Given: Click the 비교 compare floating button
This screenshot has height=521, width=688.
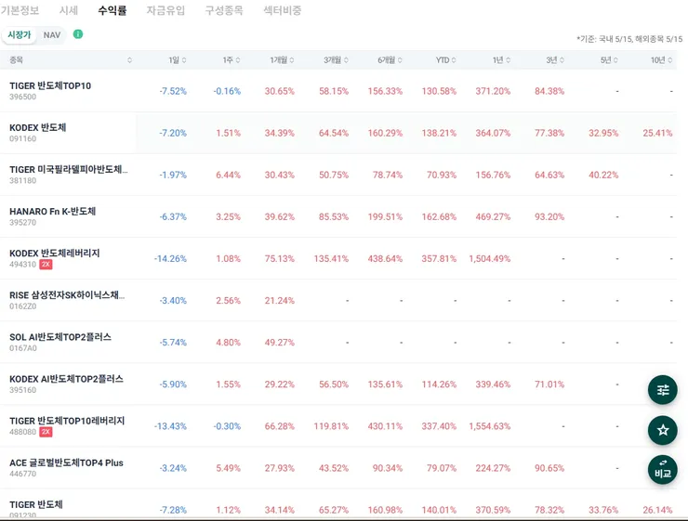Looking at the screenshot, I should [663, 470].
